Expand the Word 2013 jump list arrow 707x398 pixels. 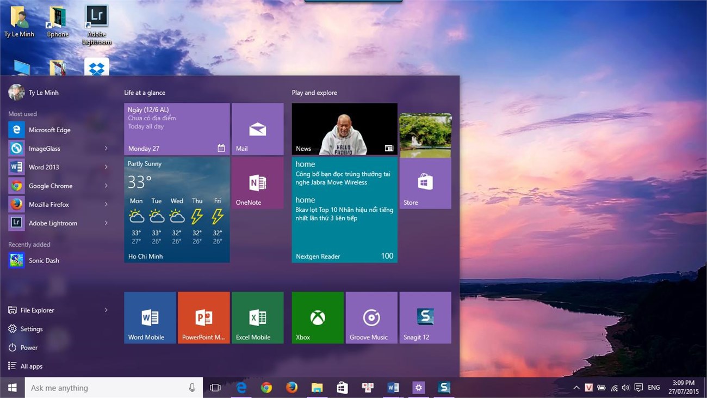[107, 167]
